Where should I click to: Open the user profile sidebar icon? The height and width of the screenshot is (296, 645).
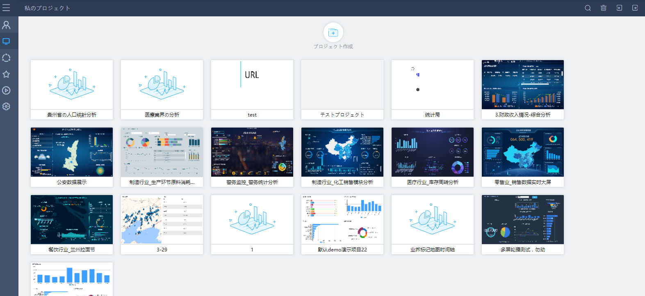6,25
